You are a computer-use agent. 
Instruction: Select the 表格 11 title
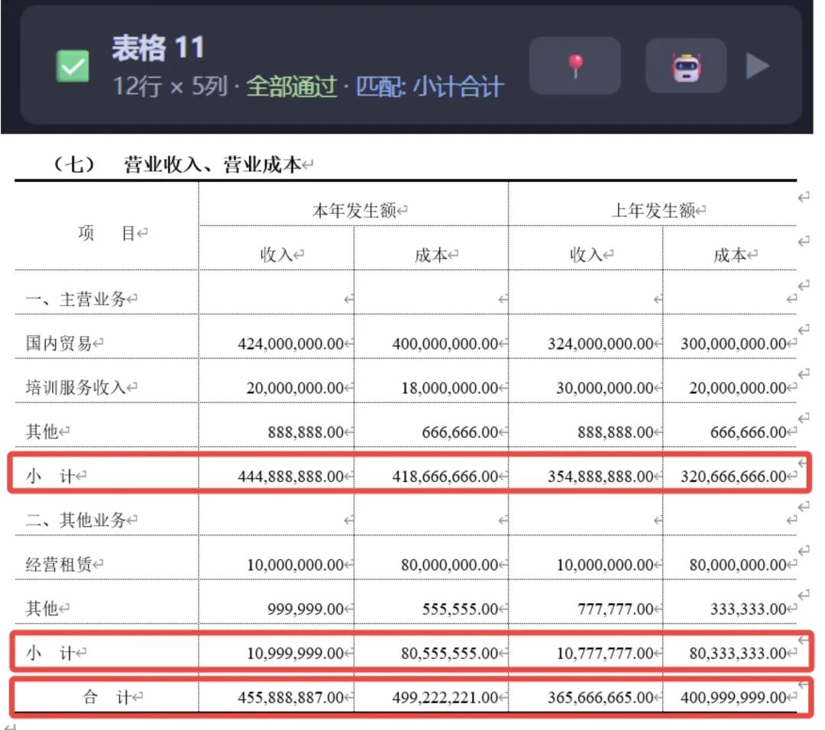(158, 47)
